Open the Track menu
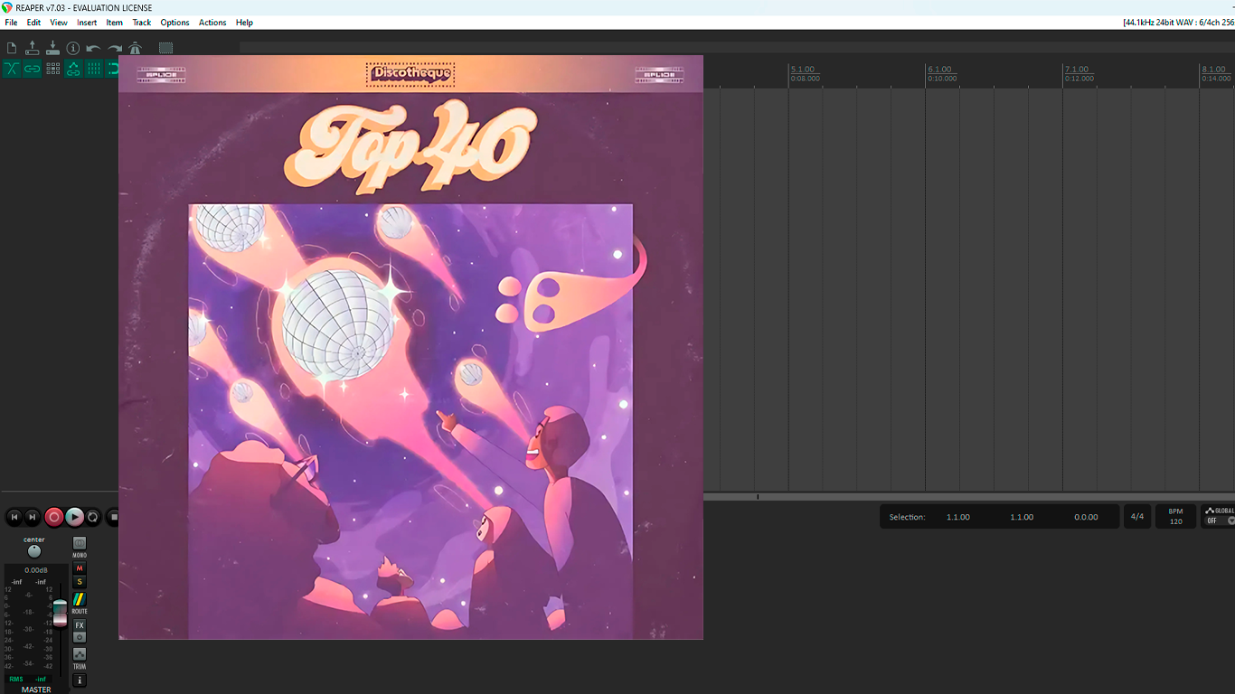 [x=142, y=23]
